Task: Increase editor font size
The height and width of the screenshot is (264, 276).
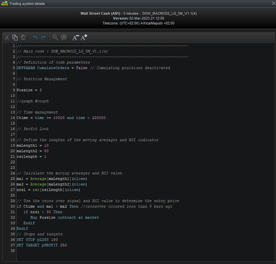Action: [84, 37]
